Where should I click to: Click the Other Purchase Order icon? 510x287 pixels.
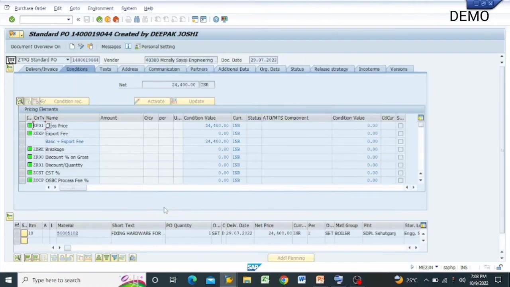click(x=90, y=47)
